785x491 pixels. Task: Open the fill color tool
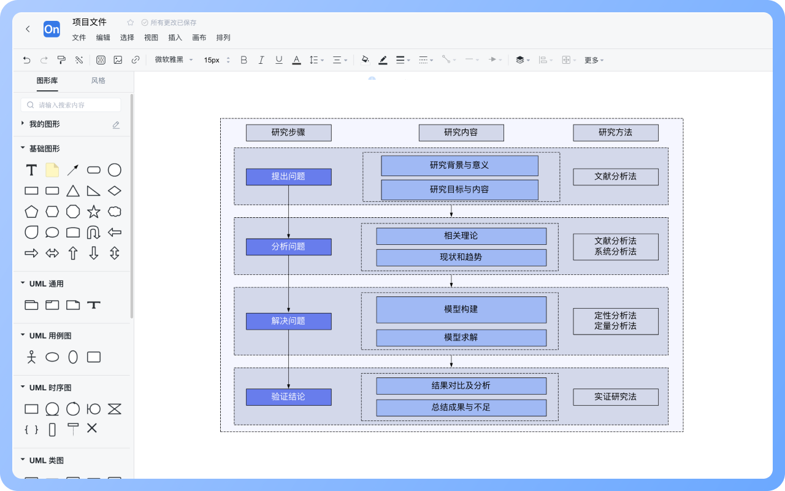tap(365, 60)
